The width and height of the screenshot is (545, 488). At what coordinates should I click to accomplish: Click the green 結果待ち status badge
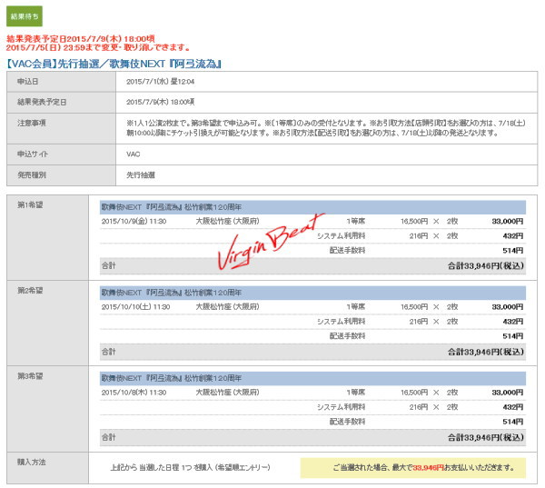point(25,16)
